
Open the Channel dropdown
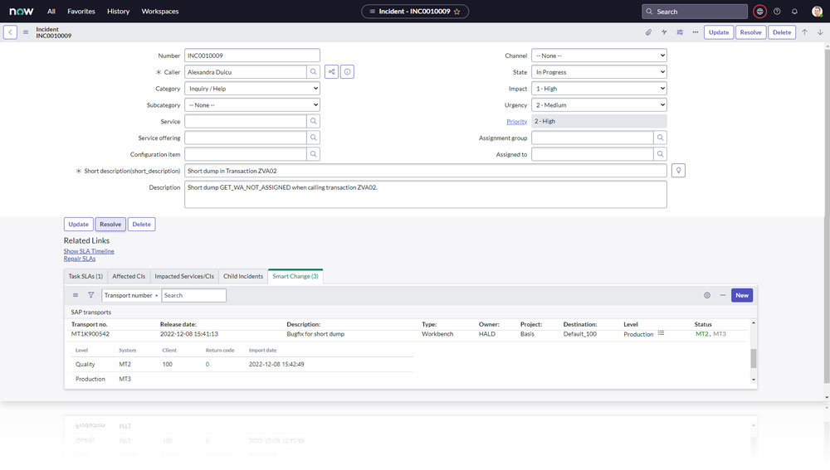coord(598,56)
